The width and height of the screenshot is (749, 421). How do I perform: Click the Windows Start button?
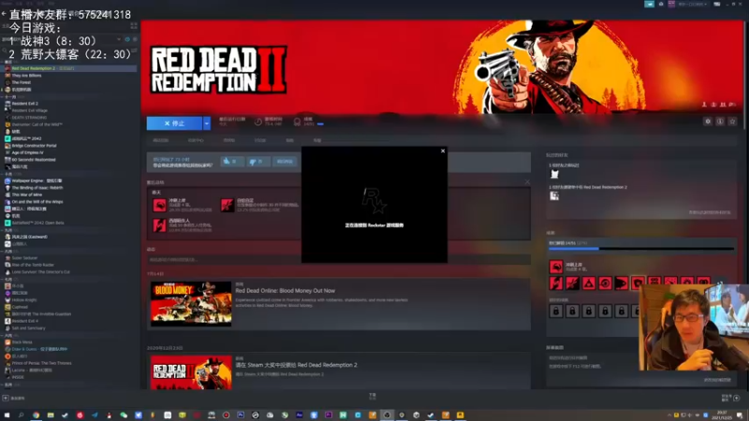click(7, 415)
